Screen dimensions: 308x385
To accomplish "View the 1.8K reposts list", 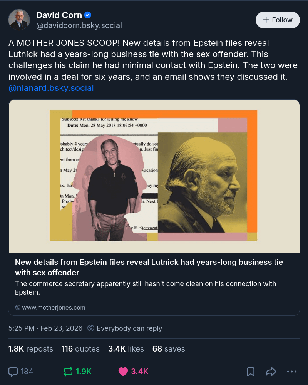I will [x=31, y=349].
